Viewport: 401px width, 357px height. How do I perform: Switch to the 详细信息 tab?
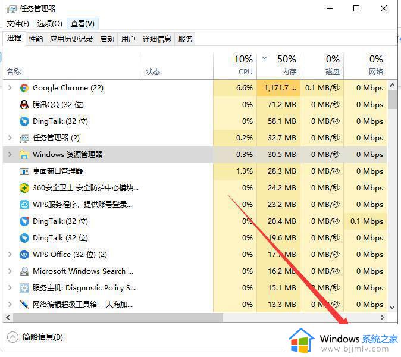156,39
